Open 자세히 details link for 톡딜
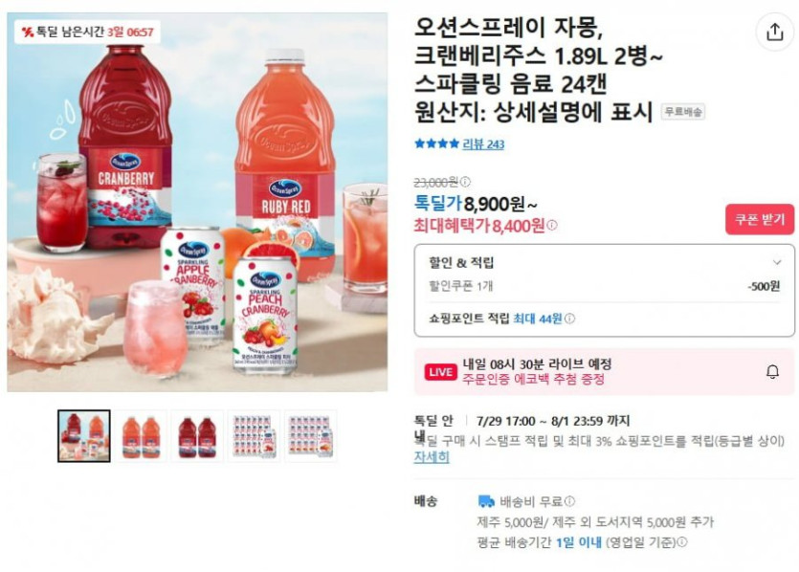 (x=432, y=457)
